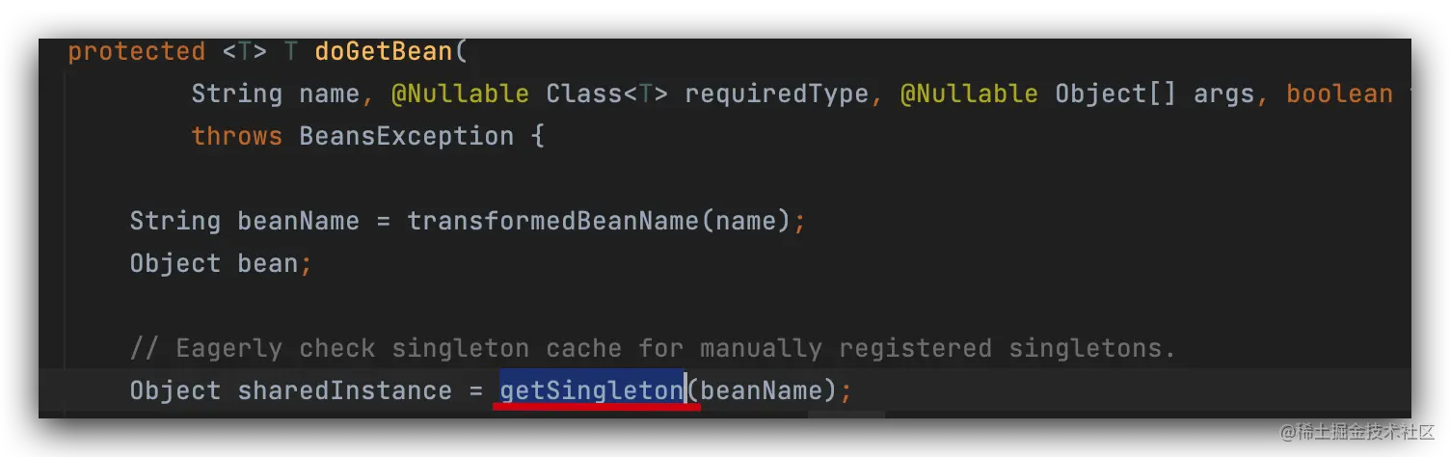Click the Object type before "bean;"
The width and height of the screenshot is (1450, 457).
pyautogui.click(x=175, y=263)
